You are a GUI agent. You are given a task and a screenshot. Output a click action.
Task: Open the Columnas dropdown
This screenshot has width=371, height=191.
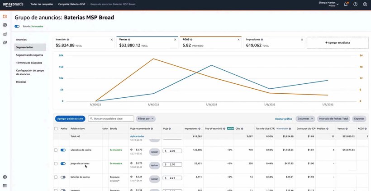click(x=305, y=118)
